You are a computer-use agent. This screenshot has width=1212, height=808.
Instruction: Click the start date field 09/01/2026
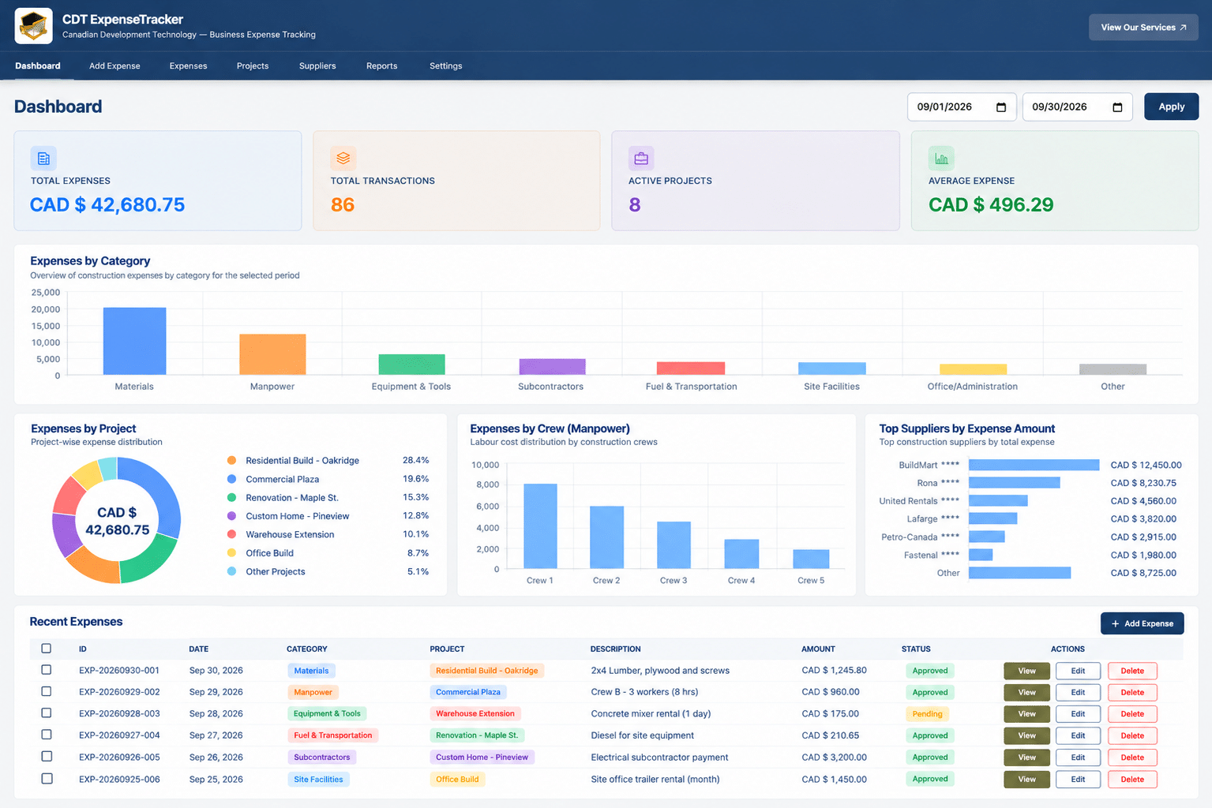pos(962,107)
